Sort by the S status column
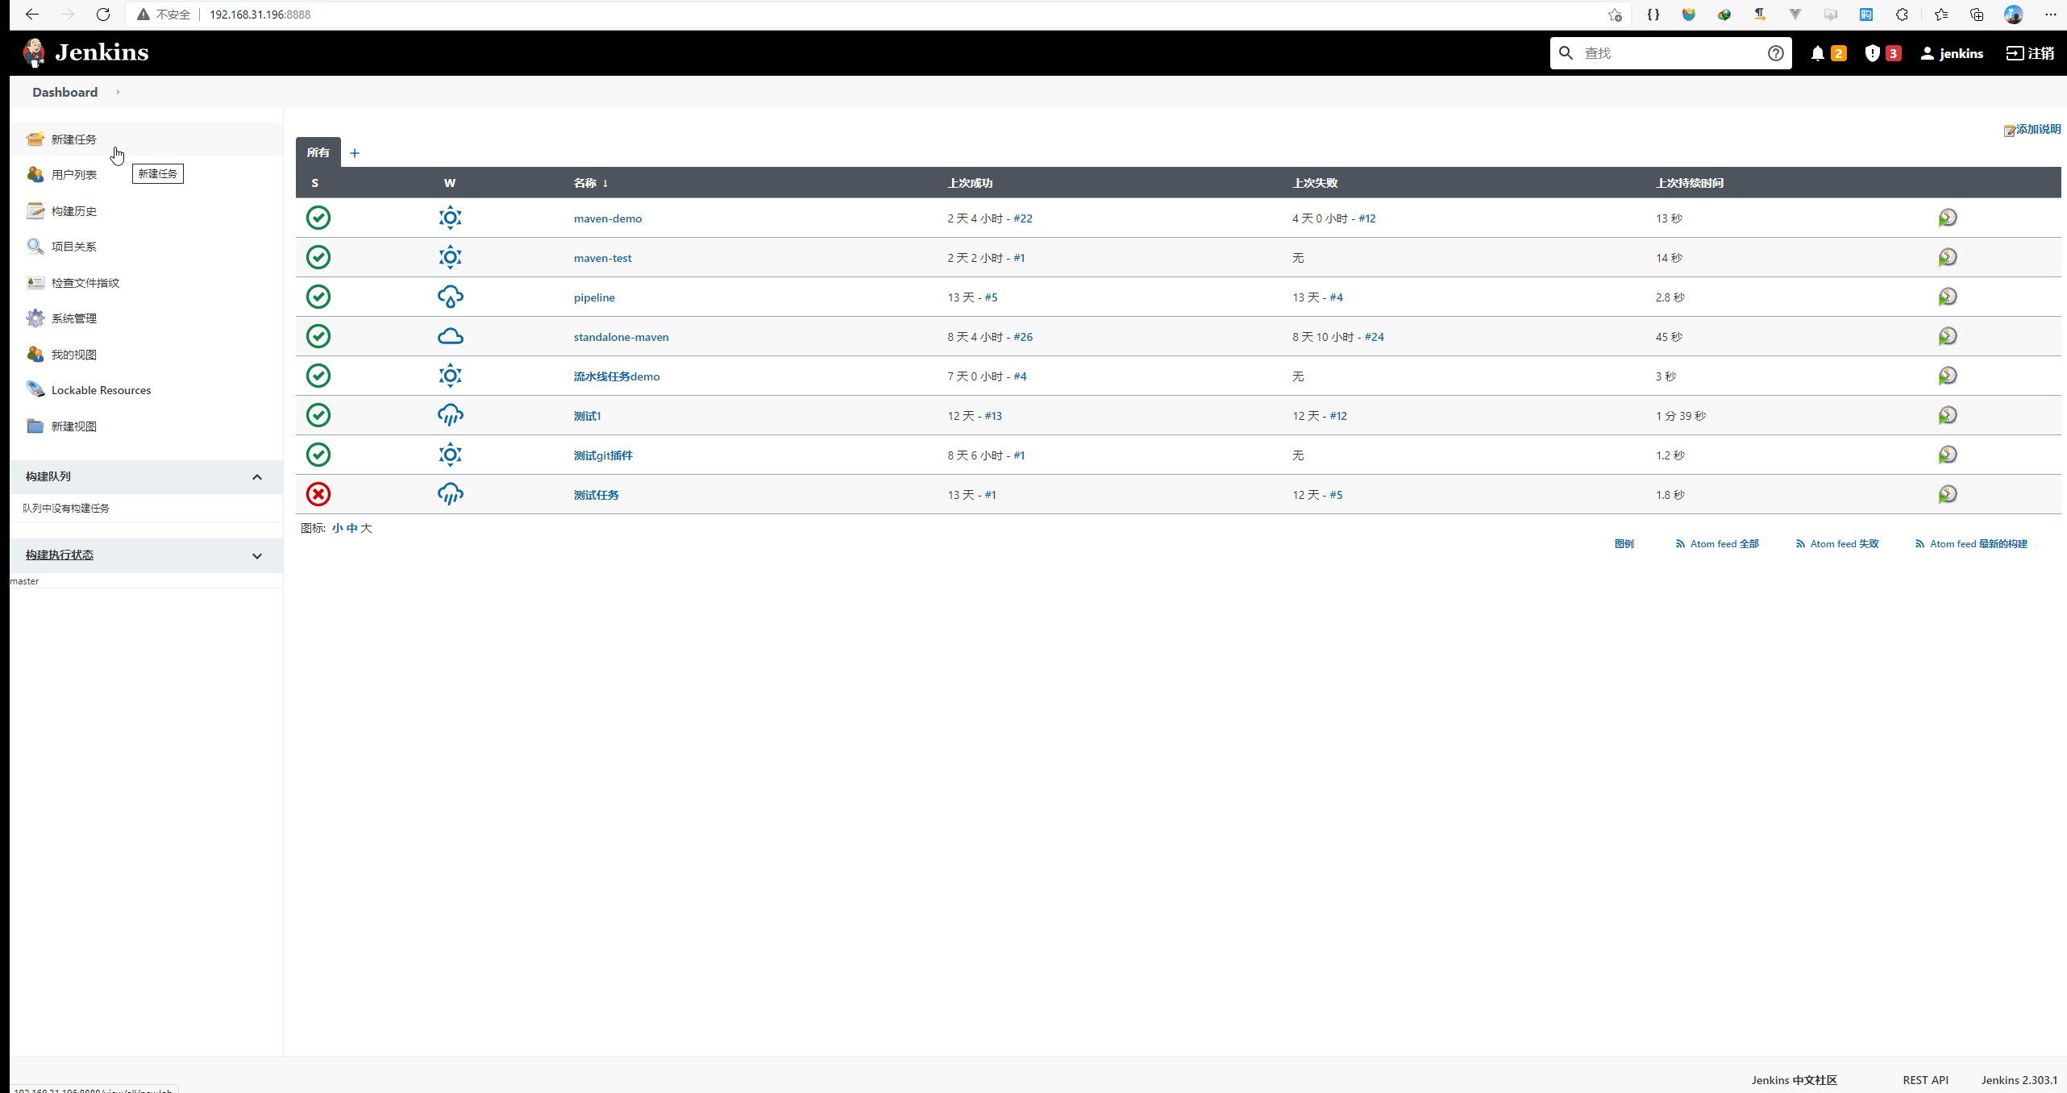The image size is (2067, 1093). 314,183
